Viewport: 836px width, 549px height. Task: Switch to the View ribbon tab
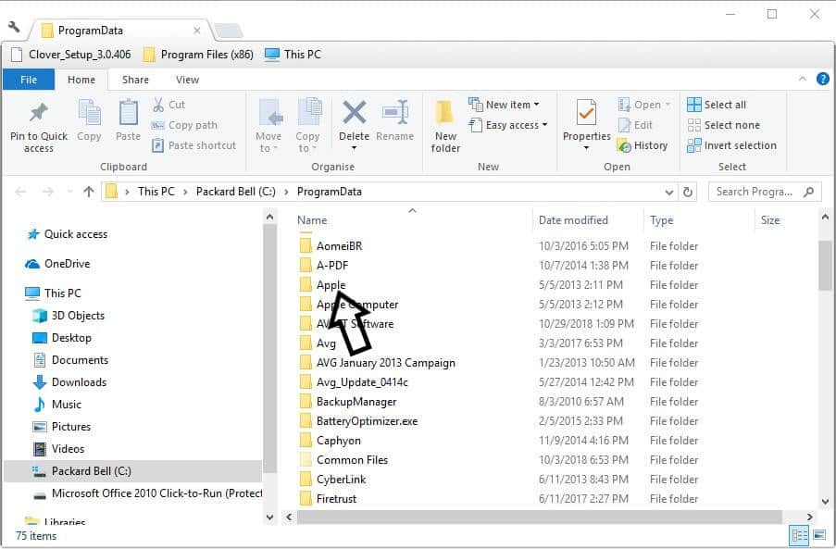187,80
